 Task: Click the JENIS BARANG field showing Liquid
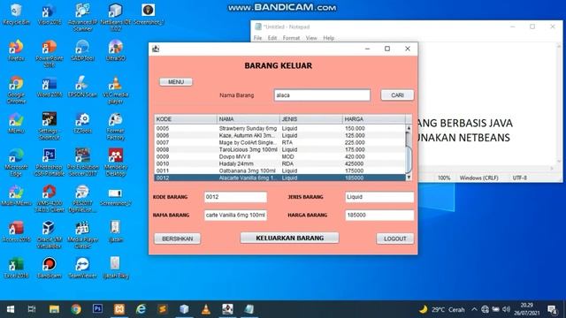tap(379, 197)
